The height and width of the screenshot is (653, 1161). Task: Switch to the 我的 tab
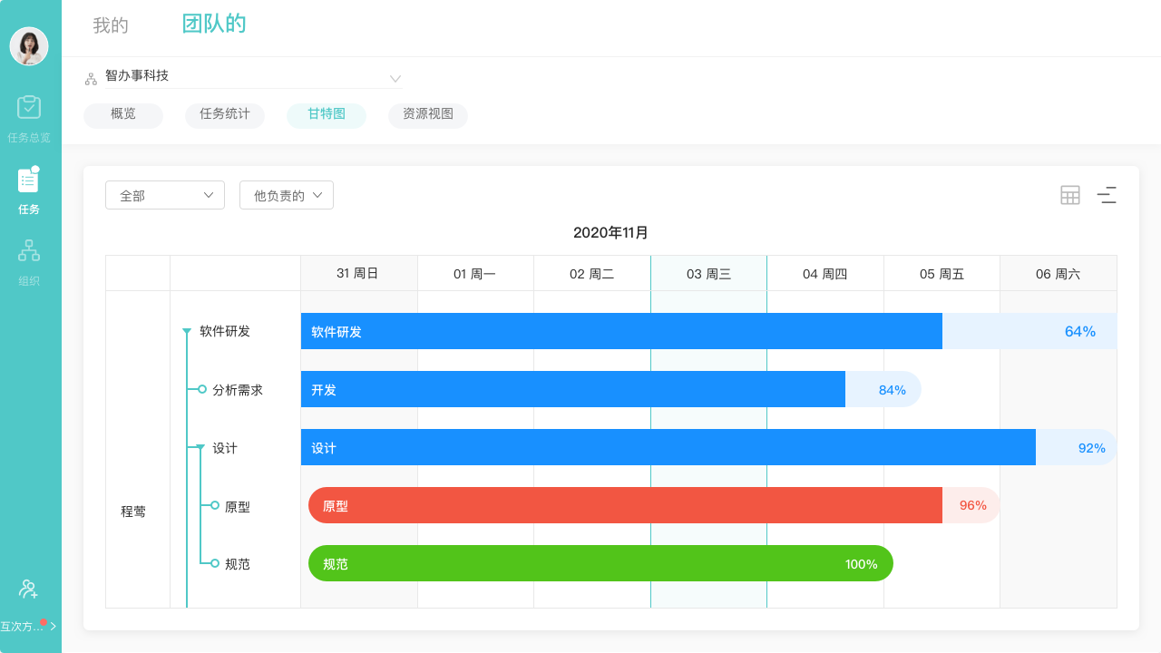[110, 25]
